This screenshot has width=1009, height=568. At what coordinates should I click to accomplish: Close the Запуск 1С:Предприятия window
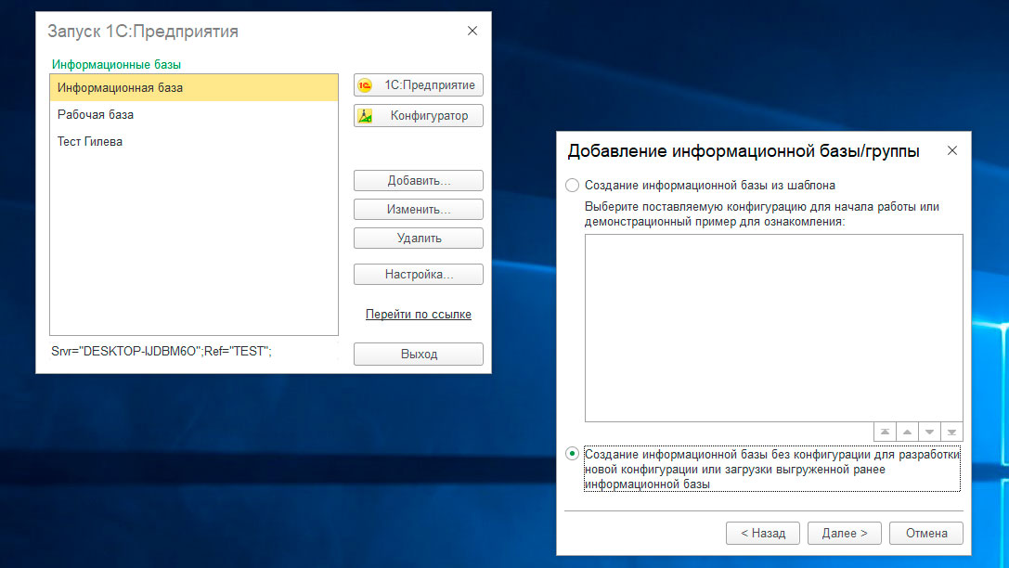tap(472, 31)
